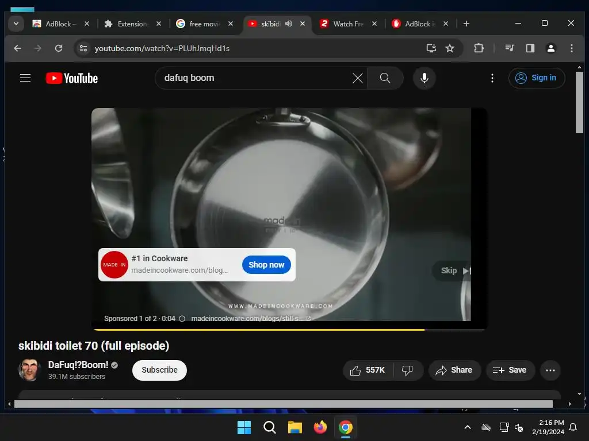This screenshot has width=589, height=441.
Task: Click the vertical page scrollbar thumb
Action: [579, 102]
